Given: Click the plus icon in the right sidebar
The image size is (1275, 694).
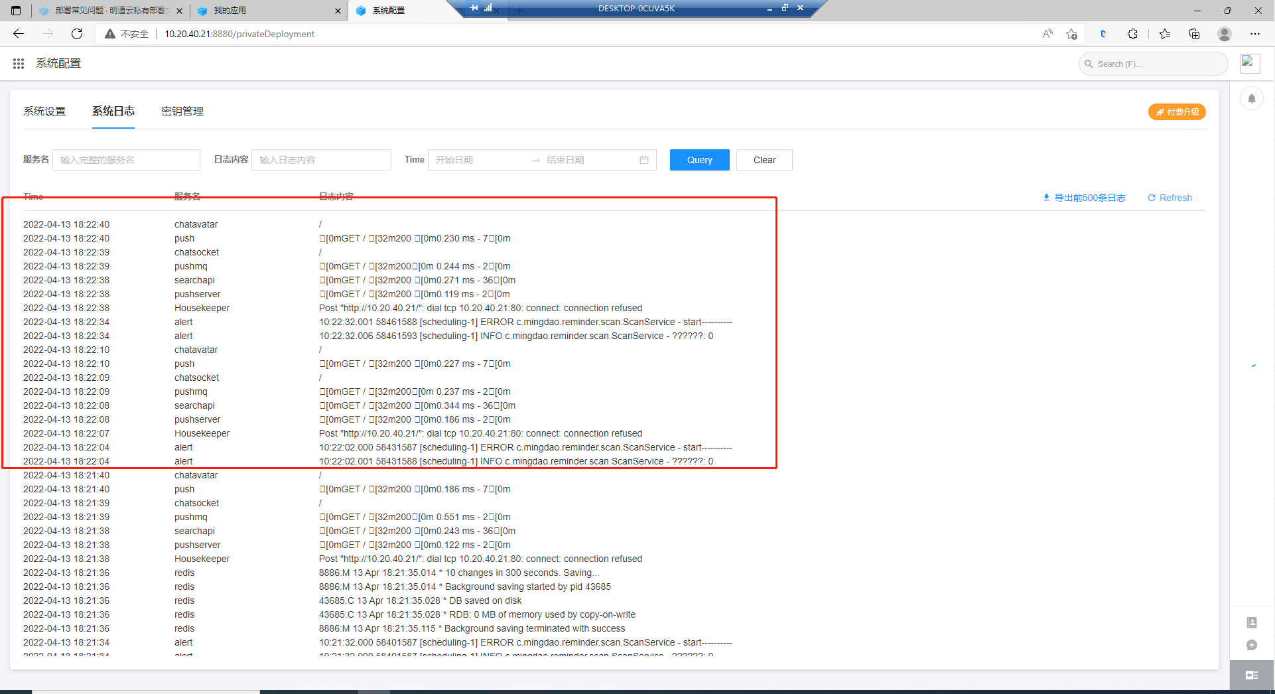Looking at the screenshot, I should pos(1252,644).
